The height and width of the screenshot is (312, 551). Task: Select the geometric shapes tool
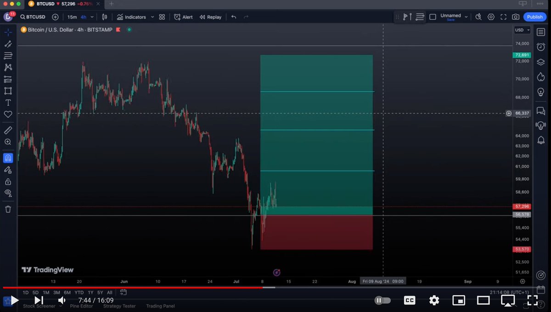[8, 91]
